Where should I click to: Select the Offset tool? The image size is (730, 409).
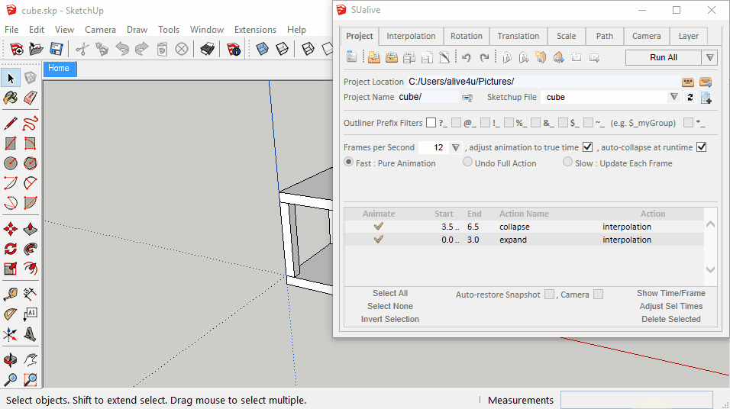pos(31,269)
